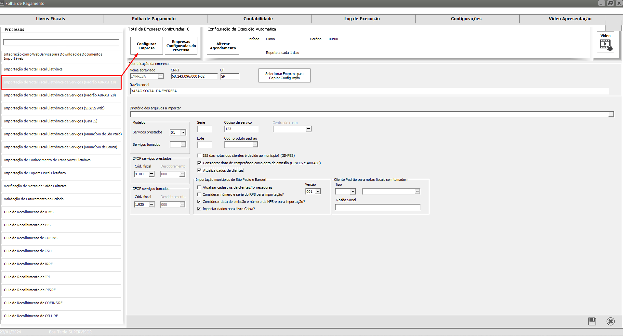Image resolution: width=623 pixels, height=336 pixels.
Task: Select NFS-e SIGISS Web process
Action: click(x=61, y=108)
